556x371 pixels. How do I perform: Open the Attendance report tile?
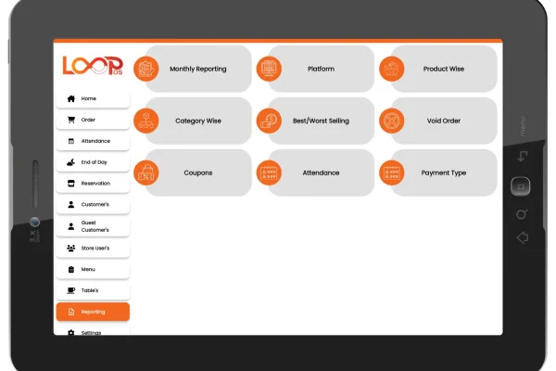[321, 173]
